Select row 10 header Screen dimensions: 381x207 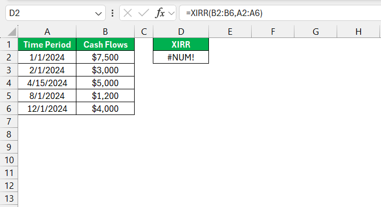(9, 160)
